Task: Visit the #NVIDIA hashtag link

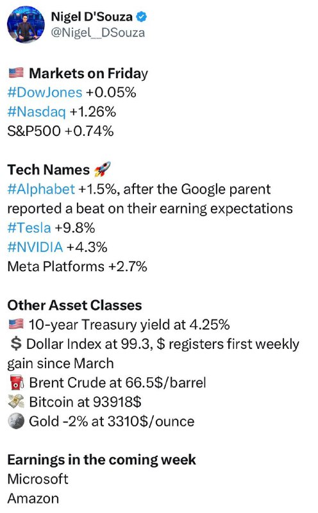Action: pos(35,248)
